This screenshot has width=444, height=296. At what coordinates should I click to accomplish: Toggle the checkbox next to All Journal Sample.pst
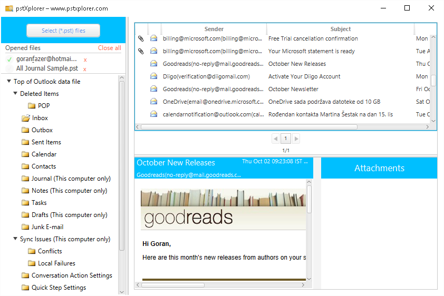pos(9,68)
